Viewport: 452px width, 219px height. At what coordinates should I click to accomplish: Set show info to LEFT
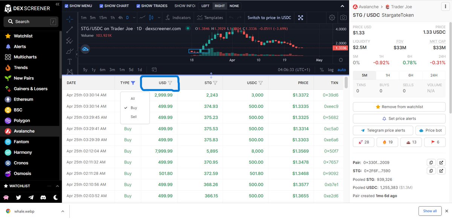tap(205, 6)
